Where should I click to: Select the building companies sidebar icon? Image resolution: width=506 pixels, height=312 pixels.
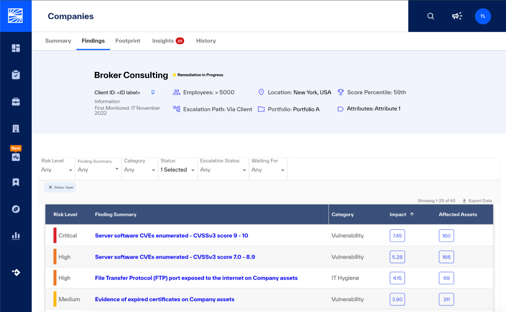point(16,128)
